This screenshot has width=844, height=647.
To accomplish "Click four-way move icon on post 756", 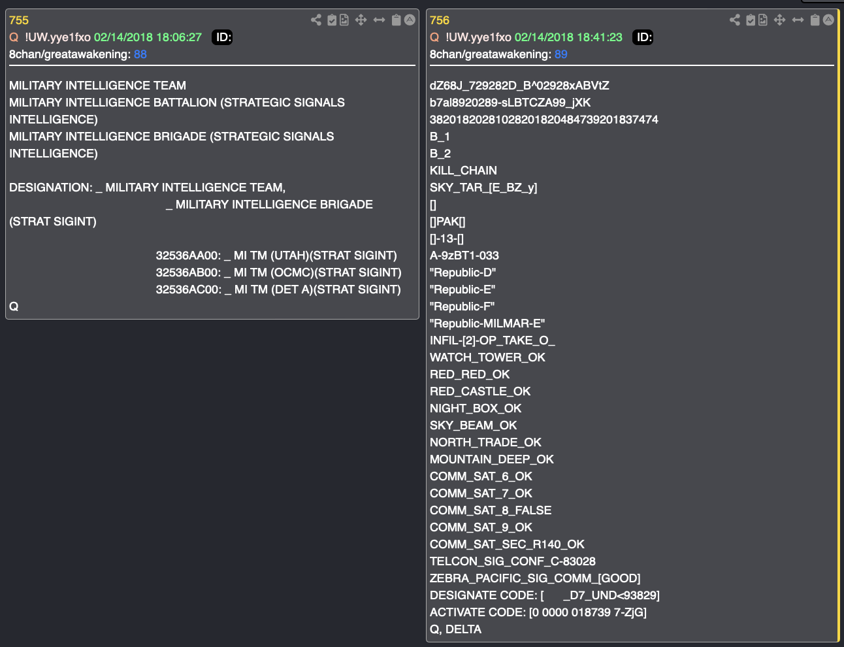I will pyautogui.click(x=779, y=20).
